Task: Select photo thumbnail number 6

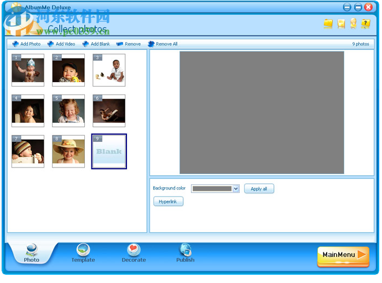Action: click(x=109, y=111)
